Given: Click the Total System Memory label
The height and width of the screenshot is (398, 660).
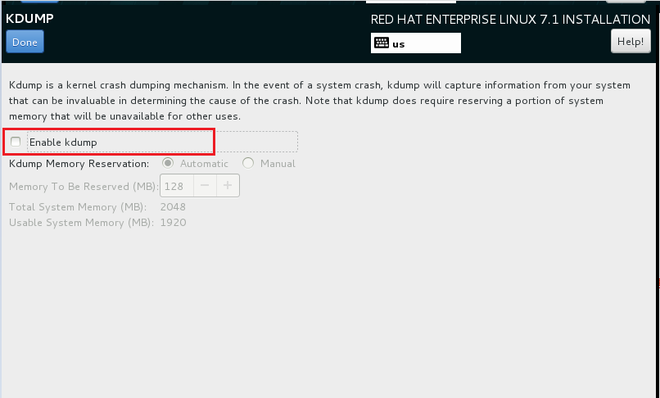Looking at the screenshot, I should (78, 207).
